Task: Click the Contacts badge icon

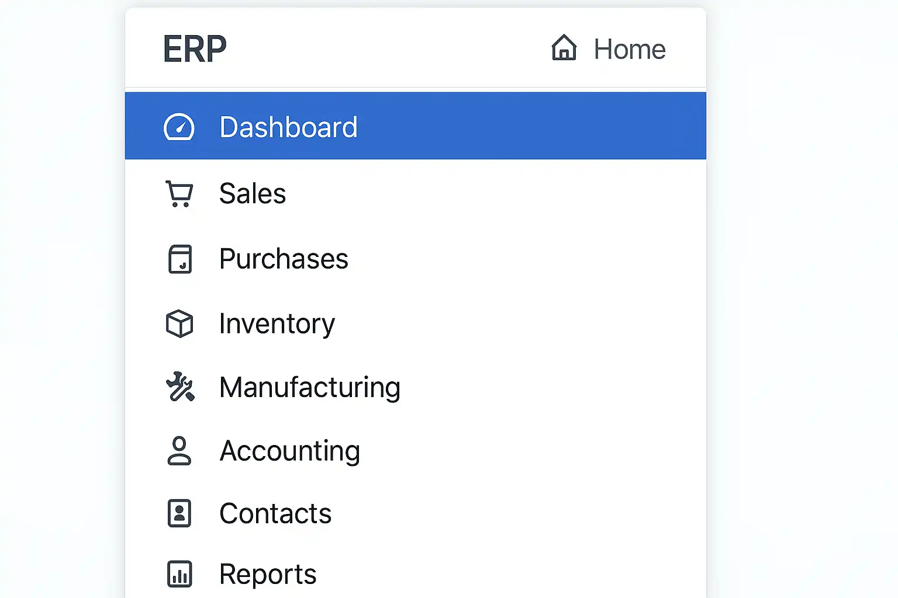Action: (x=179, y=513)
